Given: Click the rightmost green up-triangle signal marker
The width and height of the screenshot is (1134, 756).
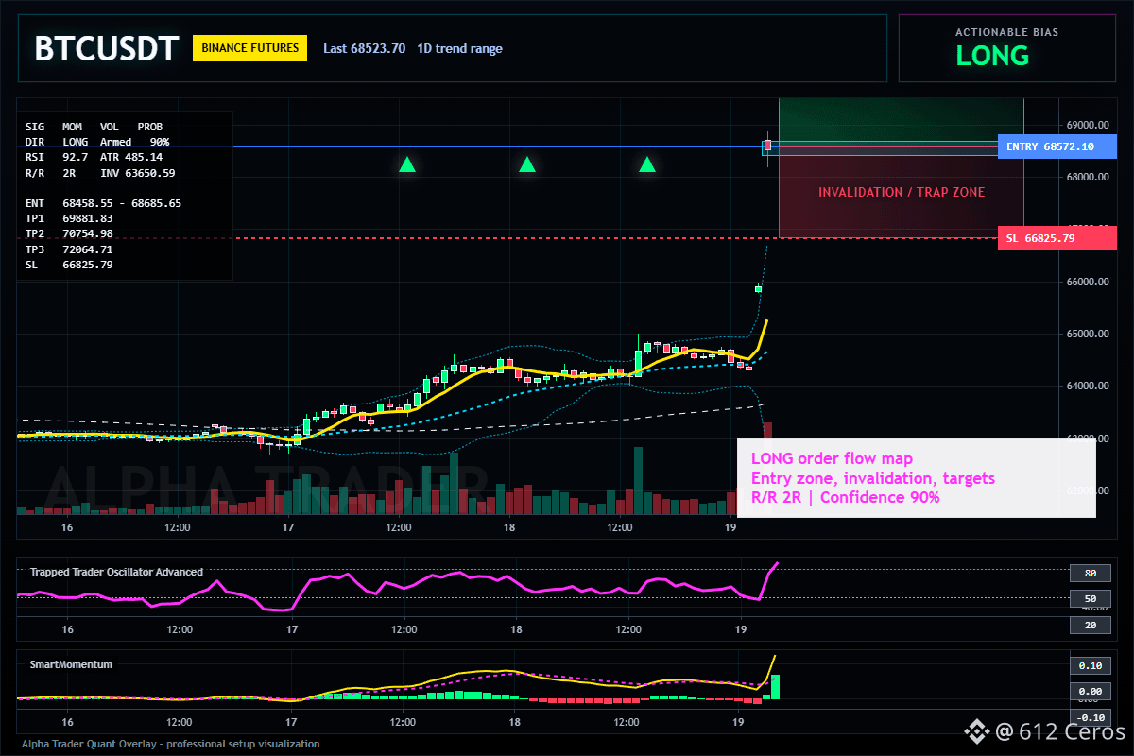Looking at the screenshot, I should coord(647,164).
